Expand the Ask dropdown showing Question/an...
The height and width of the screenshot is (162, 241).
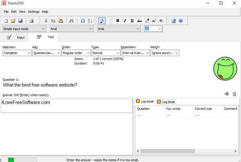click(47, 53)
